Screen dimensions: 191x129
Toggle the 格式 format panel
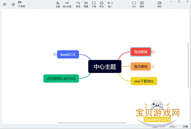[x=159, y=4]
